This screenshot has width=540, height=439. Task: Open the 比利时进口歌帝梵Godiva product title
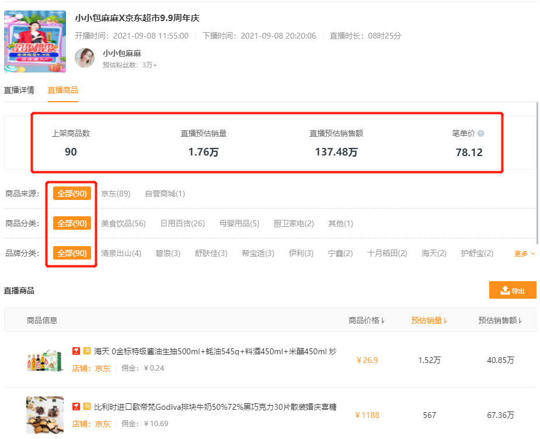[215, 407]
